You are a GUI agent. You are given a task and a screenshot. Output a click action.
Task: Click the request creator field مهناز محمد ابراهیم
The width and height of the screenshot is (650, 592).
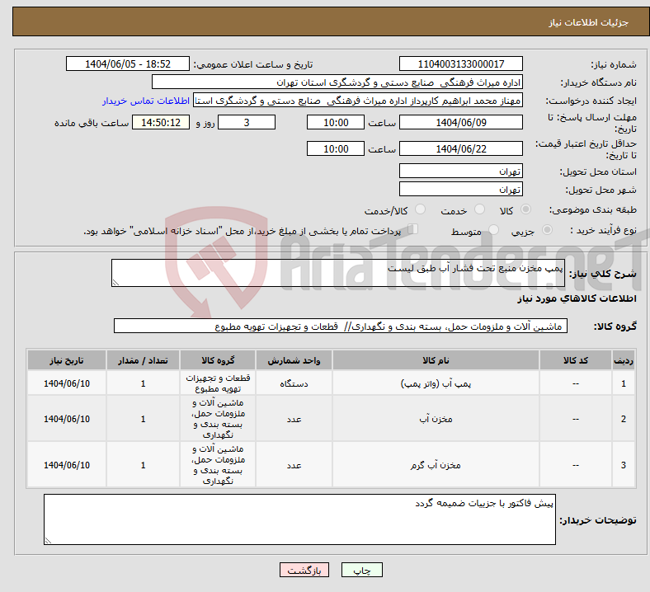click(358, 101)
